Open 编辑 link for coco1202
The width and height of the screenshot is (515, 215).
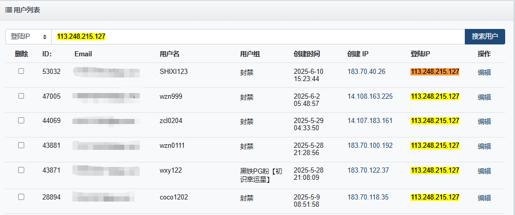click(484, 198)
